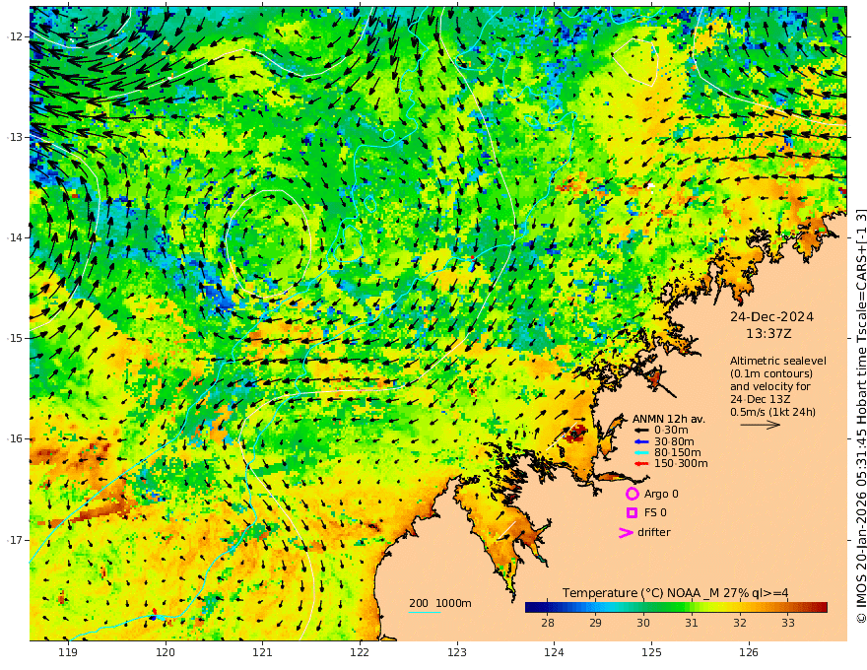Click latitude axis label -17
Screen dimensions: 867x670
[x=15, y=540]
